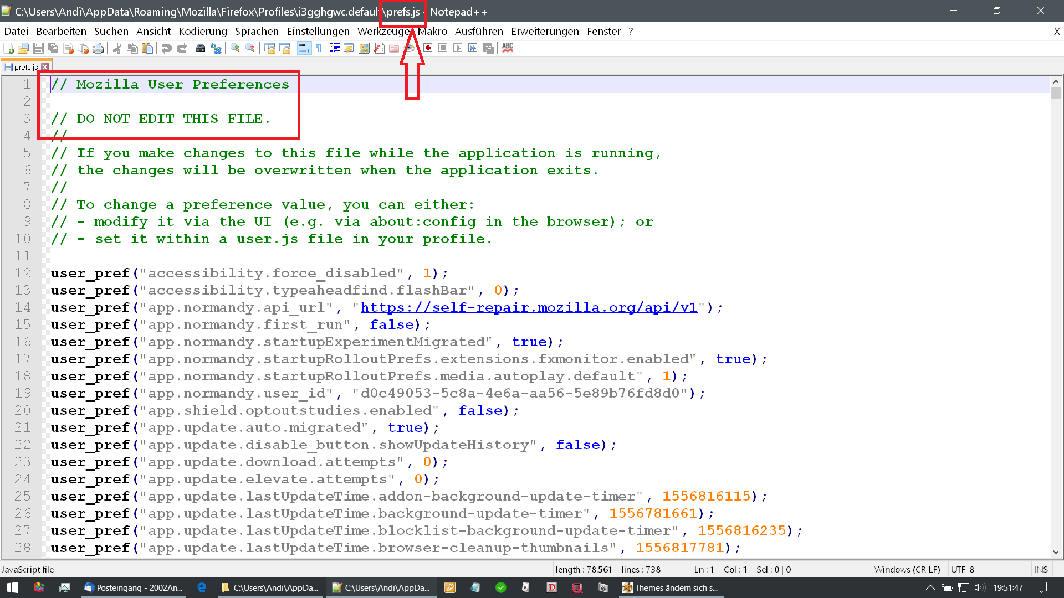Start macro recording with red dot icon
The image size is (1064, 598).
(428, 49)
